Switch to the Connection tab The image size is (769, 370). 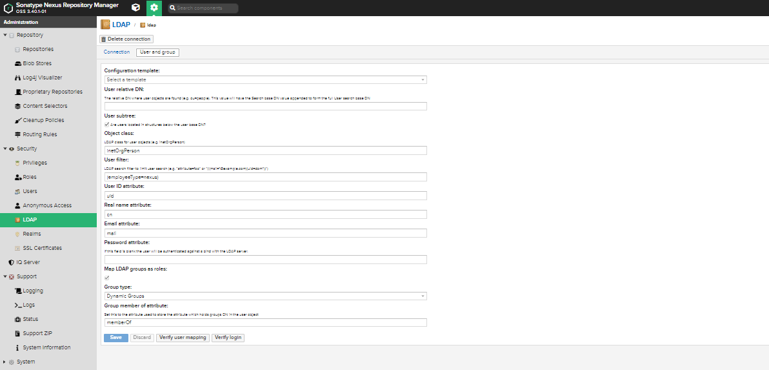pos(117,52)
